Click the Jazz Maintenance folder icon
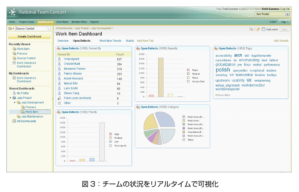Image resolution: width=299 pixels, height=192 pixels. 19,116
